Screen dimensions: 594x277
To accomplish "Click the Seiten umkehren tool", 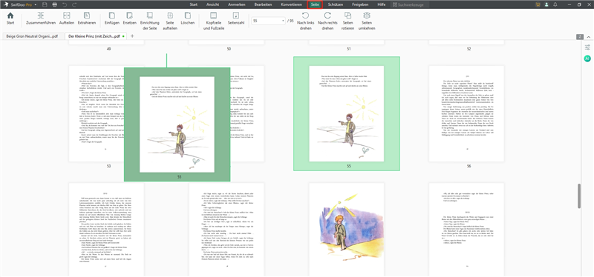I will click(366, 21).
